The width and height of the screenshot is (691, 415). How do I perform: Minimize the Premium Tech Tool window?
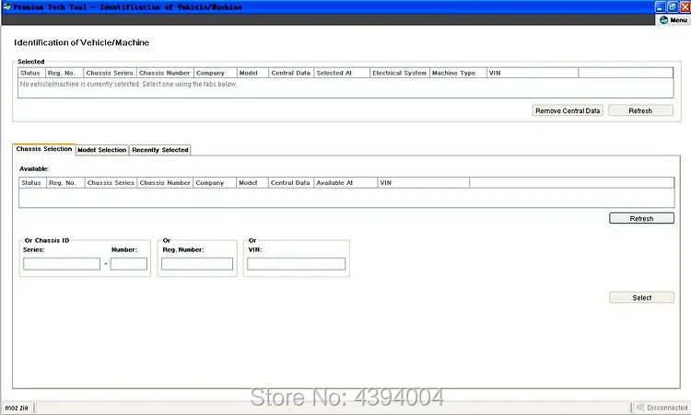pyautogui.click(x=660, y=7)
